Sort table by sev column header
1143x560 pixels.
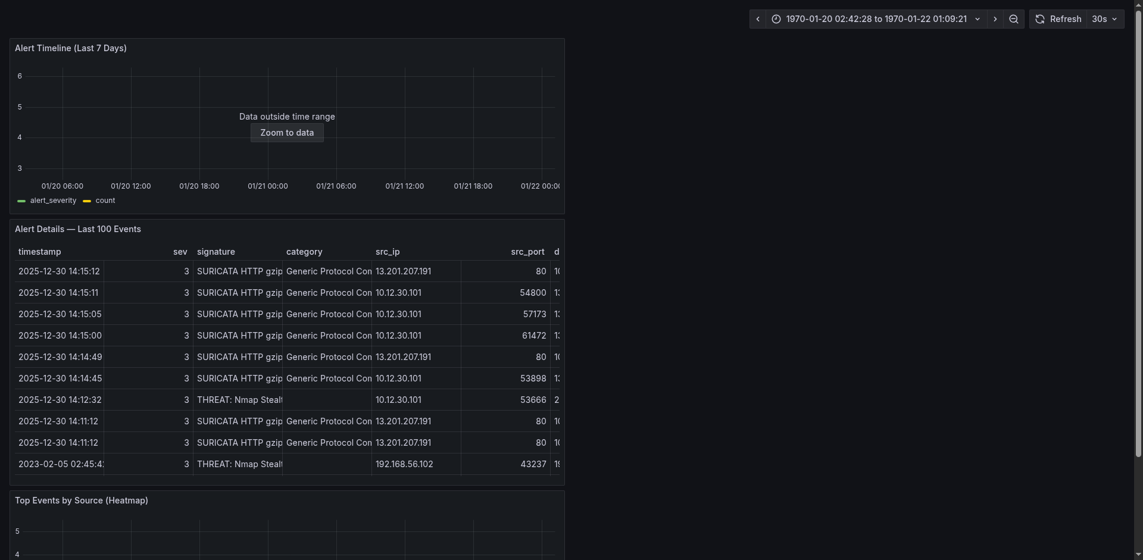pyautogui.click(x=180, y=252)
